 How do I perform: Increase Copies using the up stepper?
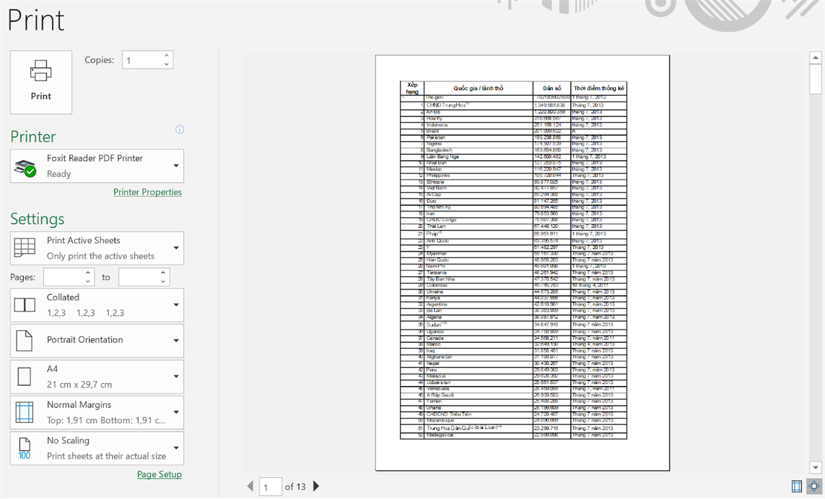pyautogui.click(x=166, y=56)
